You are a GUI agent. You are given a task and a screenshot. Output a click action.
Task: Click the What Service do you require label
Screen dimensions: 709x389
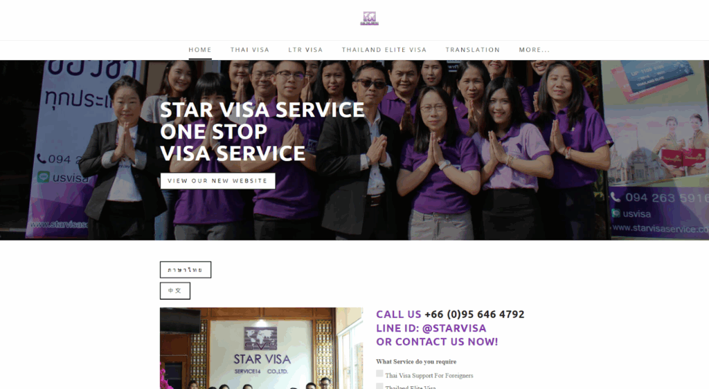(x=416, y=361)
